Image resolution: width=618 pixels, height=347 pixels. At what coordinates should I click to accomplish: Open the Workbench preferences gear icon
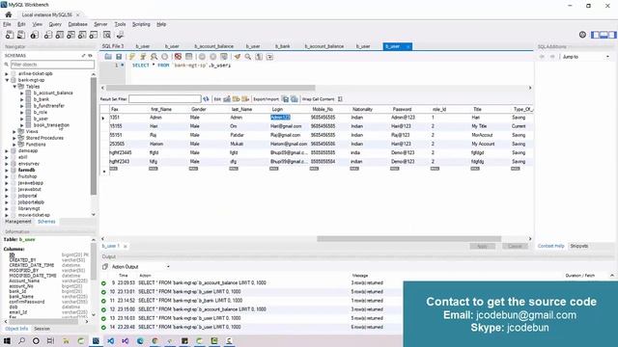[x=582, y=35]
